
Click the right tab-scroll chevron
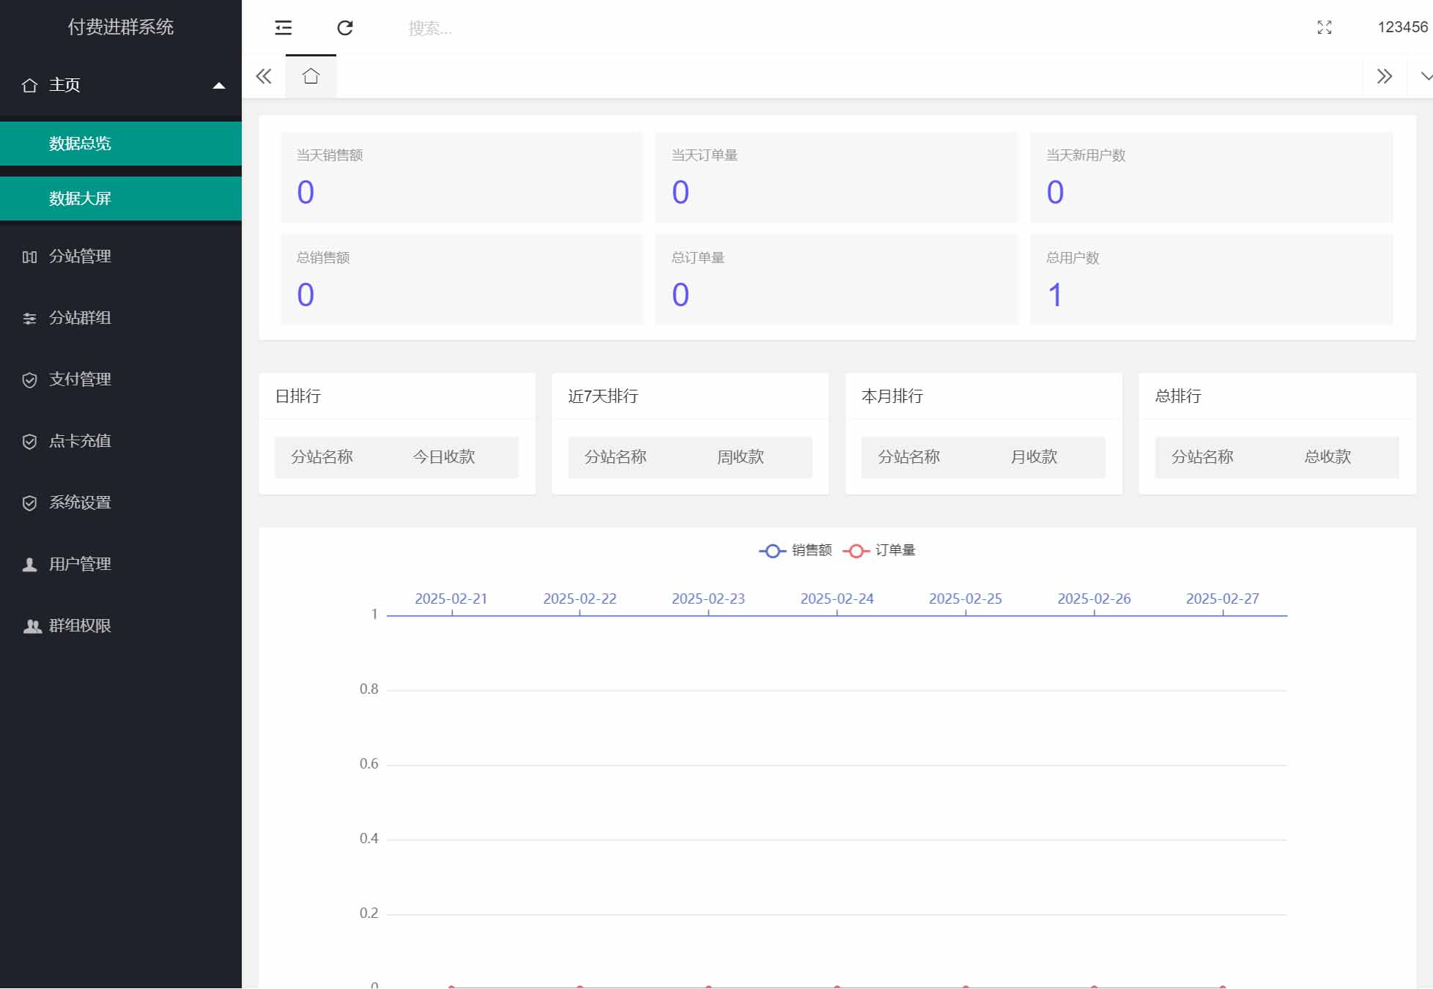pos(1384,75)
